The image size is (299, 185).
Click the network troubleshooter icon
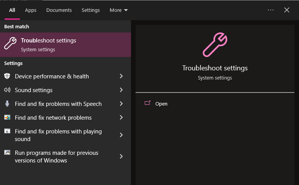(x=7, y=118)
